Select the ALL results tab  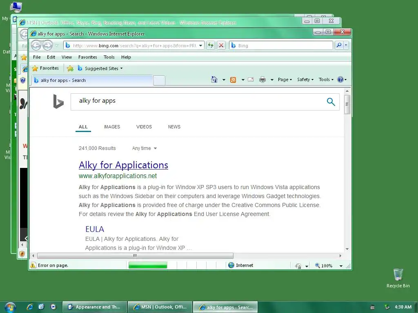(83, 127)
